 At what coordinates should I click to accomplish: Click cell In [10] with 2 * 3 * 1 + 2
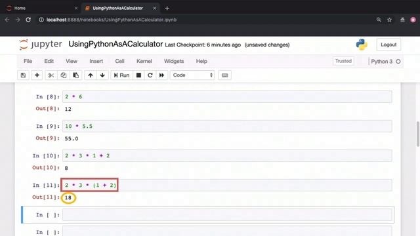pyautogui.click(x=227, y=155)
